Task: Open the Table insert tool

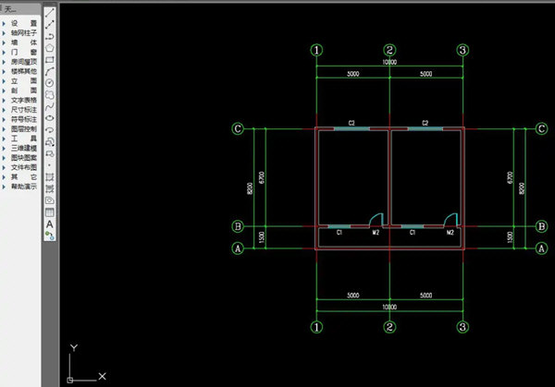Action: point(50,212)
